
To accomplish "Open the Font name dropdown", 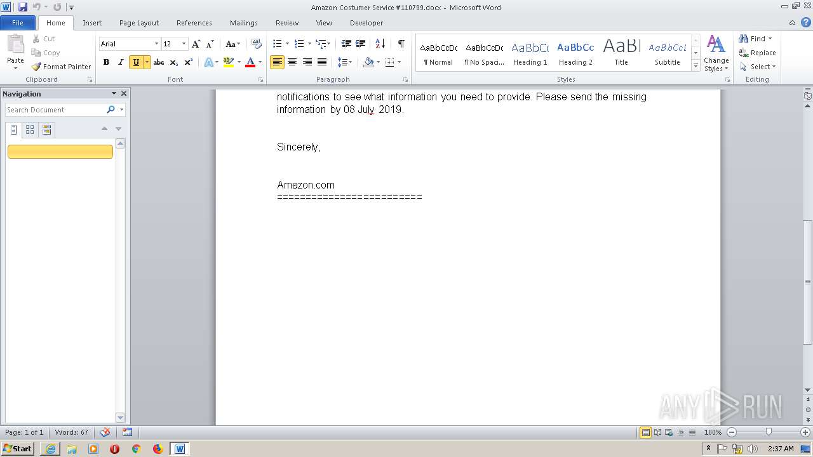I will 156,44.
